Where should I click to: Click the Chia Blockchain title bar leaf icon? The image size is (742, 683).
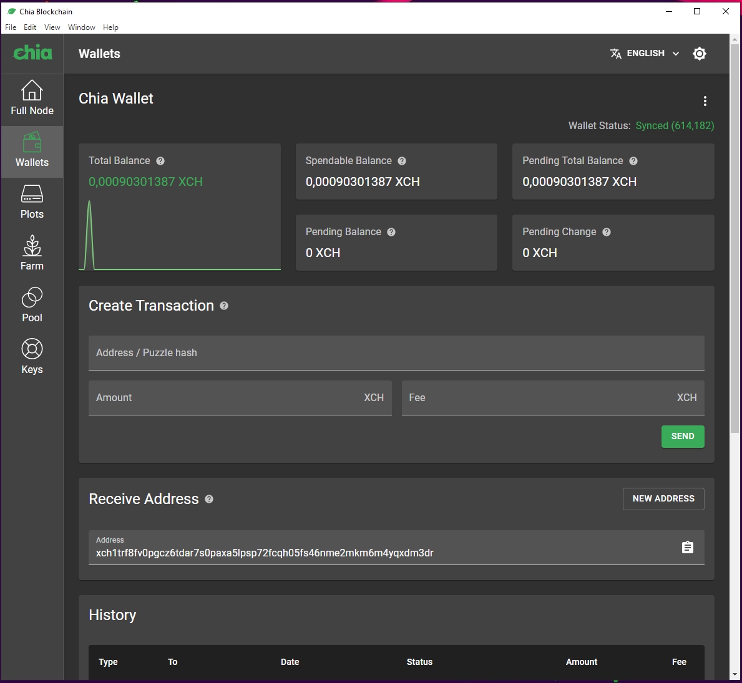[x=11, y=11]
